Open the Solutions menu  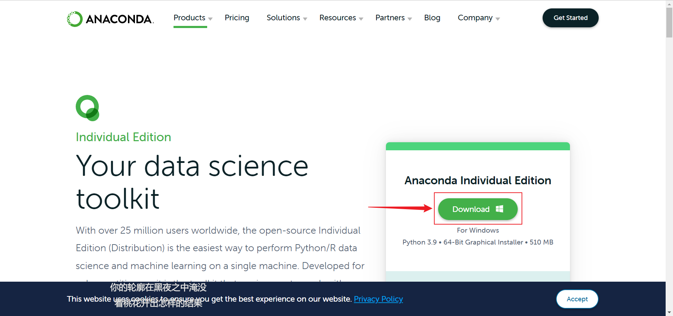point(283,18)
